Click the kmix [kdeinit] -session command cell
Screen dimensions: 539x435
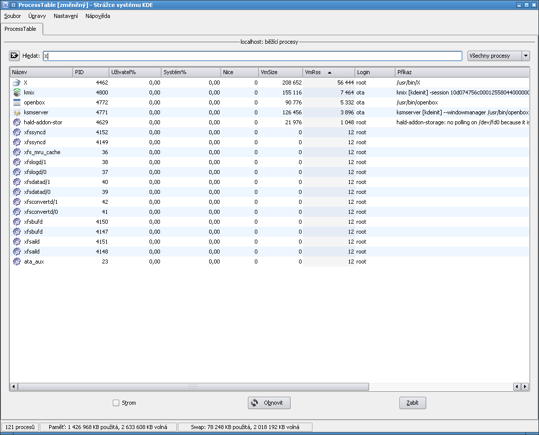[462, 92]
